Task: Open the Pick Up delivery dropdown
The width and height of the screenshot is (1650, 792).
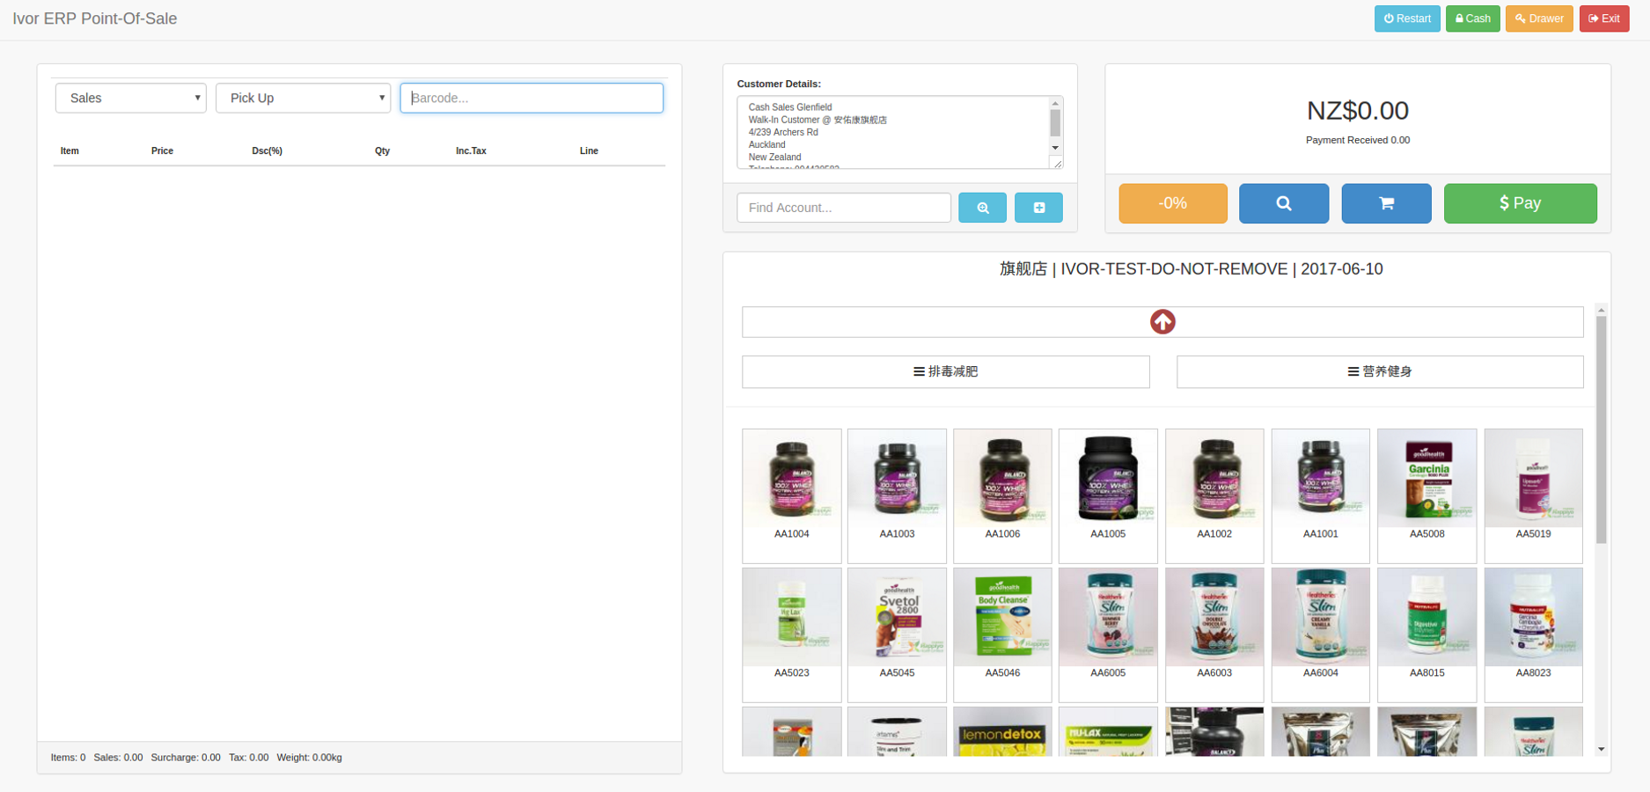Action: (304, 98)
